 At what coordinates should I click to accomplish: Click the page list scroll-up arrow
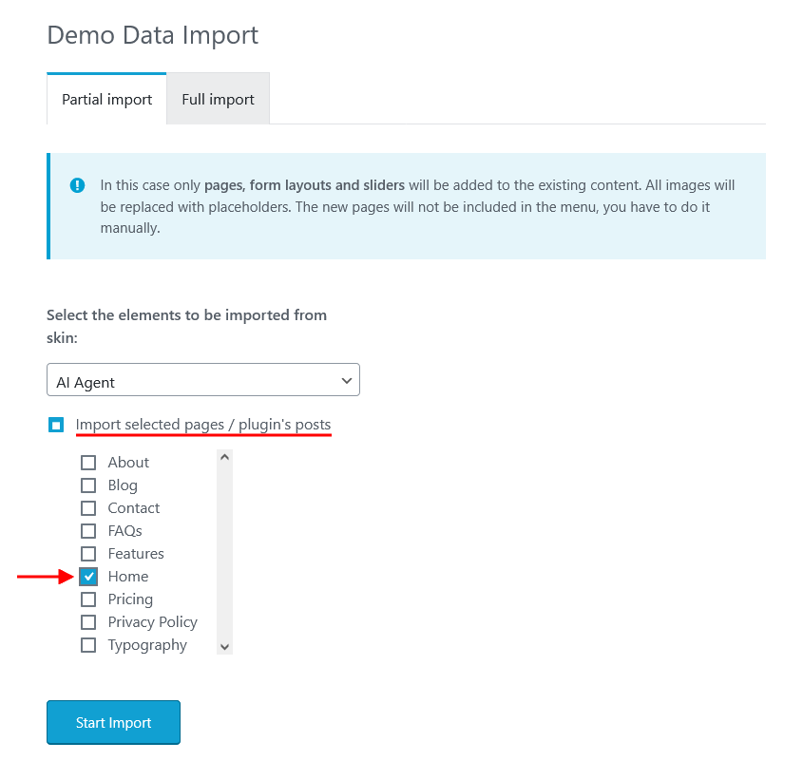(224, 457)
